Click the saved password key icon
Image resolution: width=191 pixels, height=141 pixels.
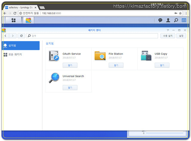[x=176, y=13]
